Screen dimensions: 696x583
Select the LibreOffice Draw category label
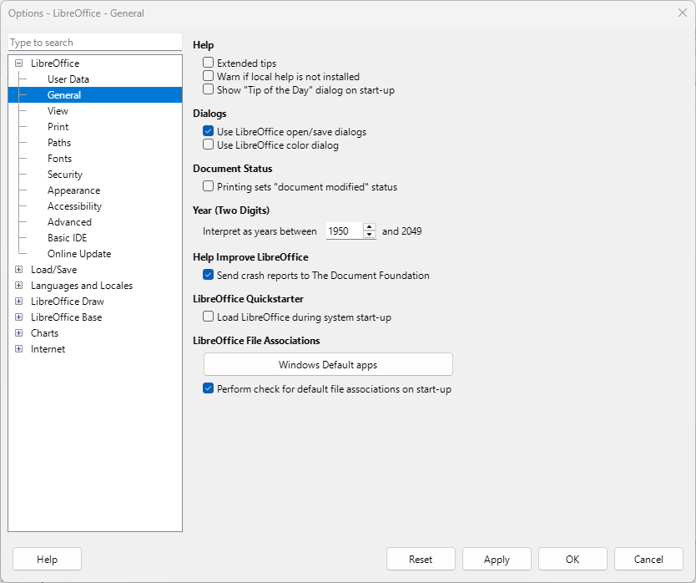pyautogui.click(x=68, y=302)
